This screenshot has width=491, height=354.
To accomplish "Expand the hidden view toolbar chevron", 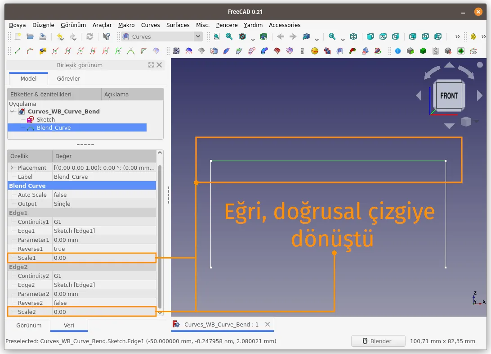I will coord(457,36).
